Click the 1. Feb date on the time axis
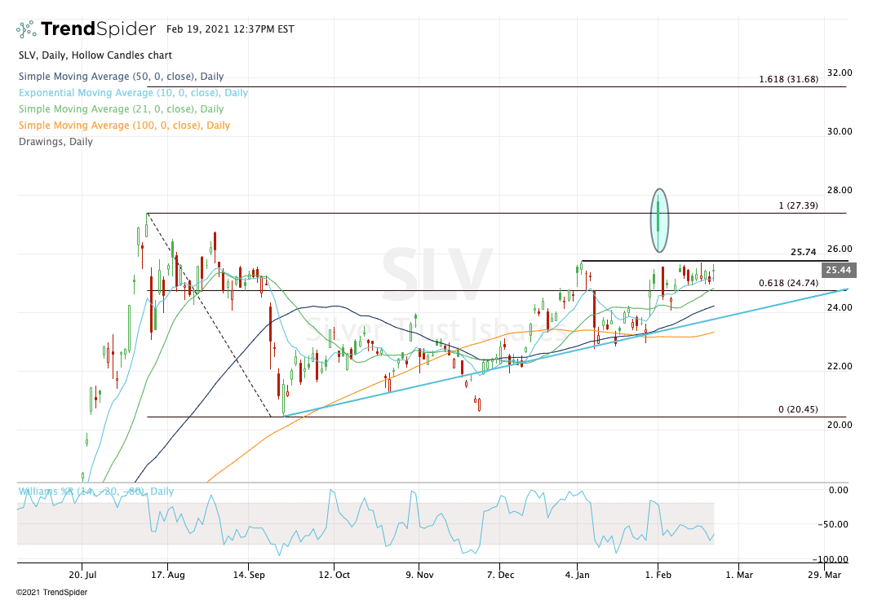 (658, 574)
